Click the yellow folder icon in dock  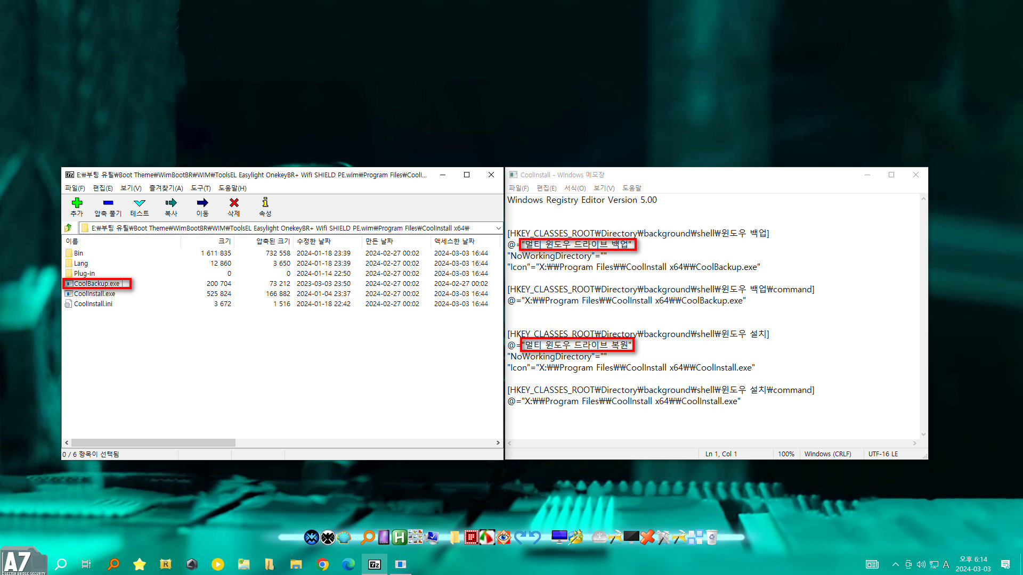(x=454, y=537)
